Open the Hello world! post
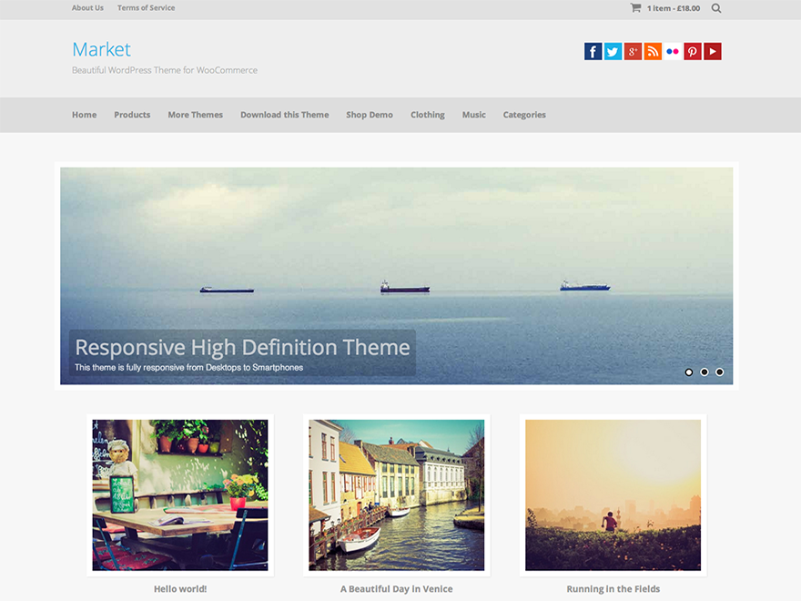The height and width of the screenshot is (601, 801). tap(179, 588)
